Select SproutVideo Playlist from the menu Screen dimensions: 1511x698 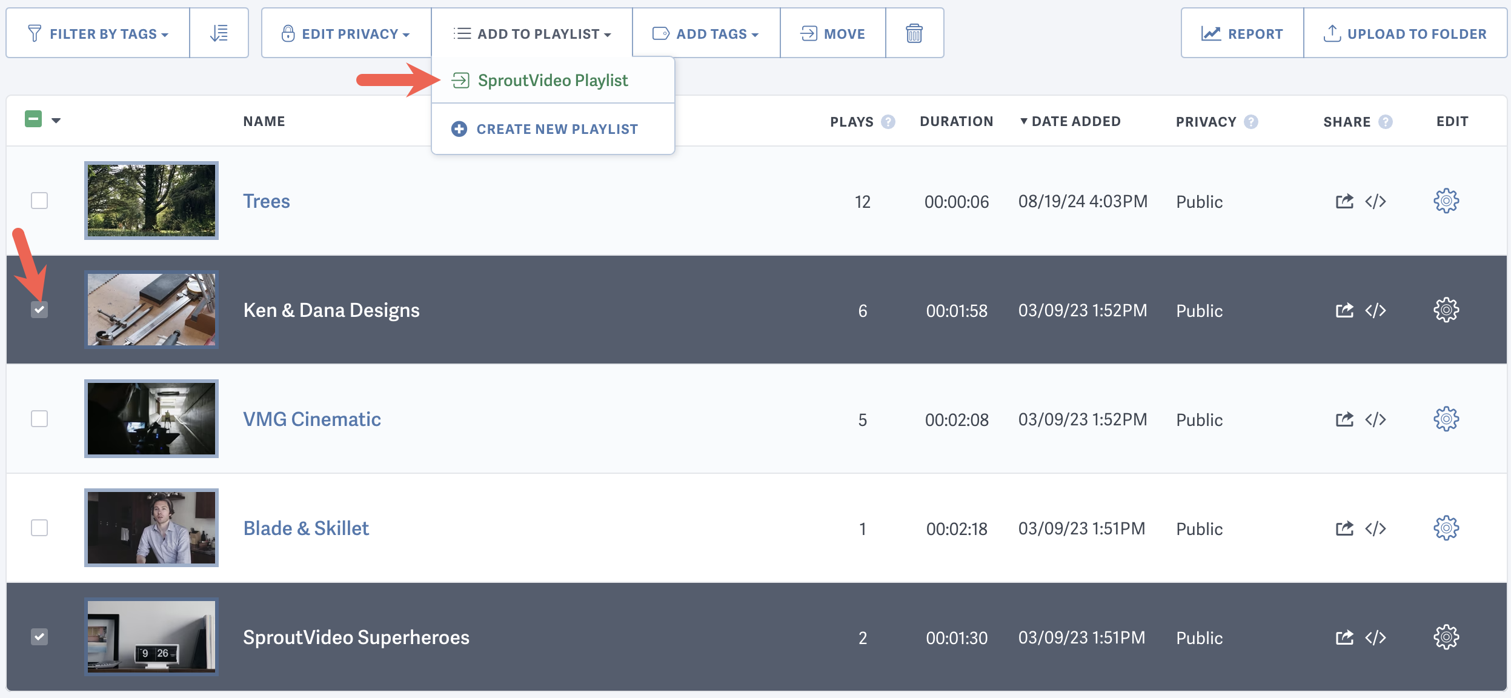click(x=553, y=79)
